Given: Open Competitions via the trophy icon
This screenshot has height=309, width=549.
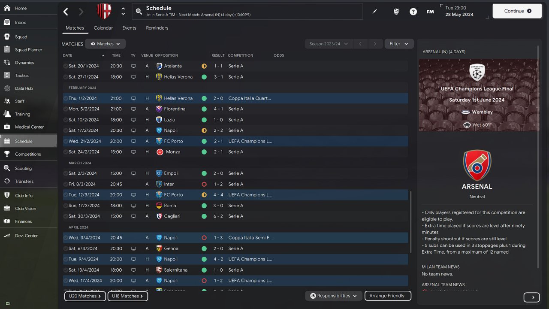Looking at the screenshot, I should 7,154.
